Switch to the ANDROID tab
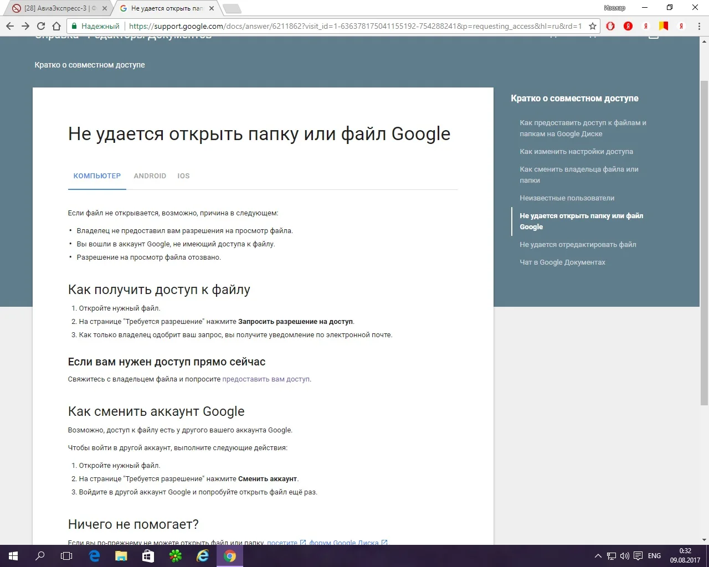The image size is (709, 567). (150, 176)
